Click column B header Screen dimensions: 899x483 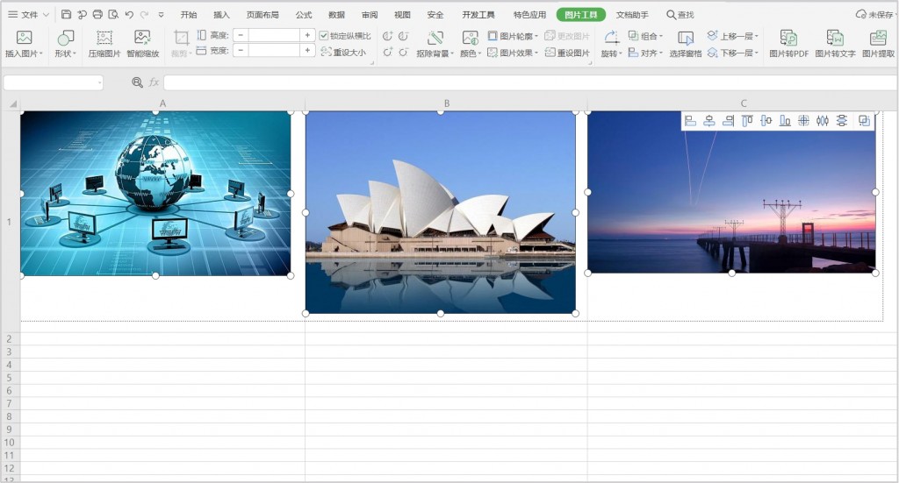(x=447, y=103)
